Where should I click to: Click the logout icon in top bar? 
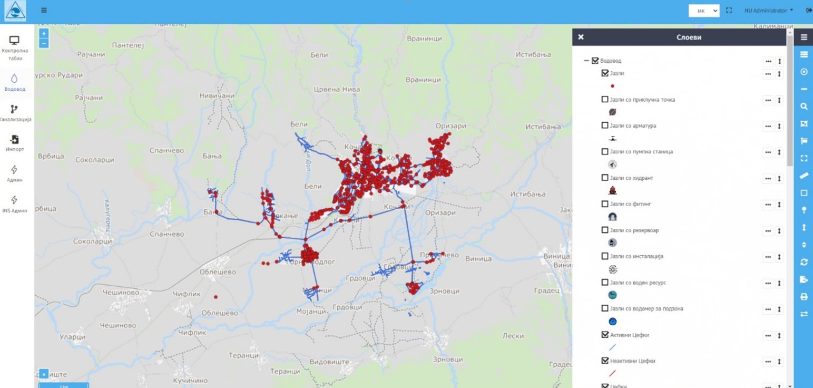pos(809,10)
